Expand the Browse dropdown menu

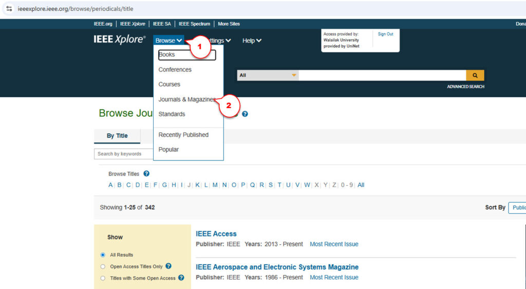168,41
